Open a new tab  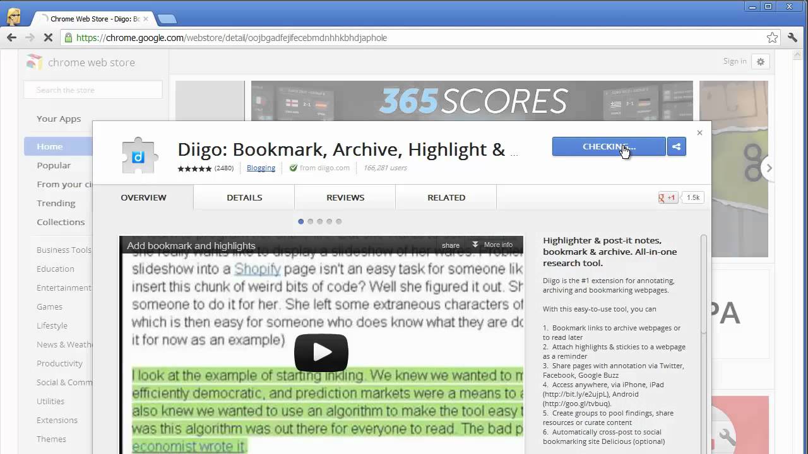tap(167, 19)
